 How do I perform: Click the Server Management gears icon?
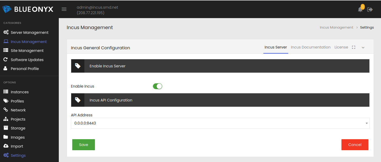pos(6,33)
